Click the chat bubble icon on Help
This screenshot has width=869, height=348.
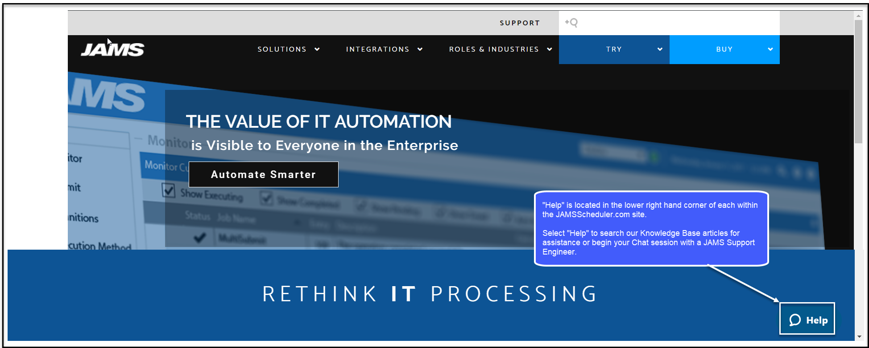click(x=795, y=320)
